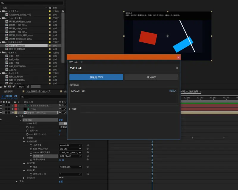Image resolution: width=238 pixels, height=190 pixels.
Task: Toggle visibility eye of SVFI Flow layer 3
Action: pos(1,113)
